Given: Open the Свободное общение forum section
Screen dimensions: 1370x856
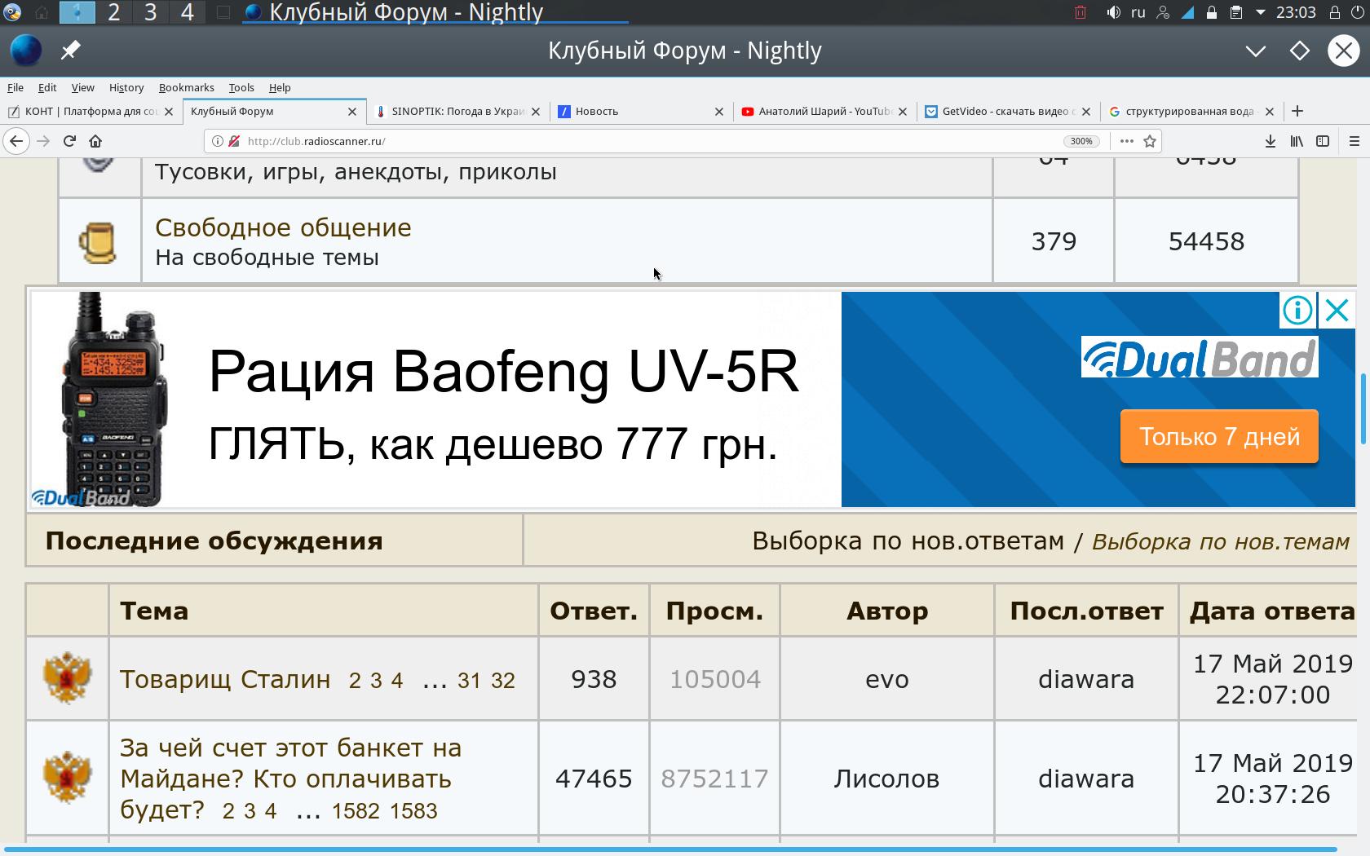Looking at the screenshot, I should [x=283, y=227].
